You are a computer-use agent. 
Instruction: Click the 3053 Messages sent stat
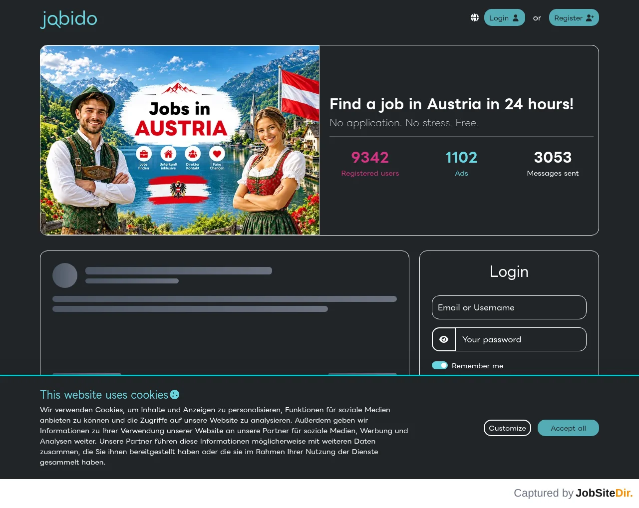click(x=553, y=163)
